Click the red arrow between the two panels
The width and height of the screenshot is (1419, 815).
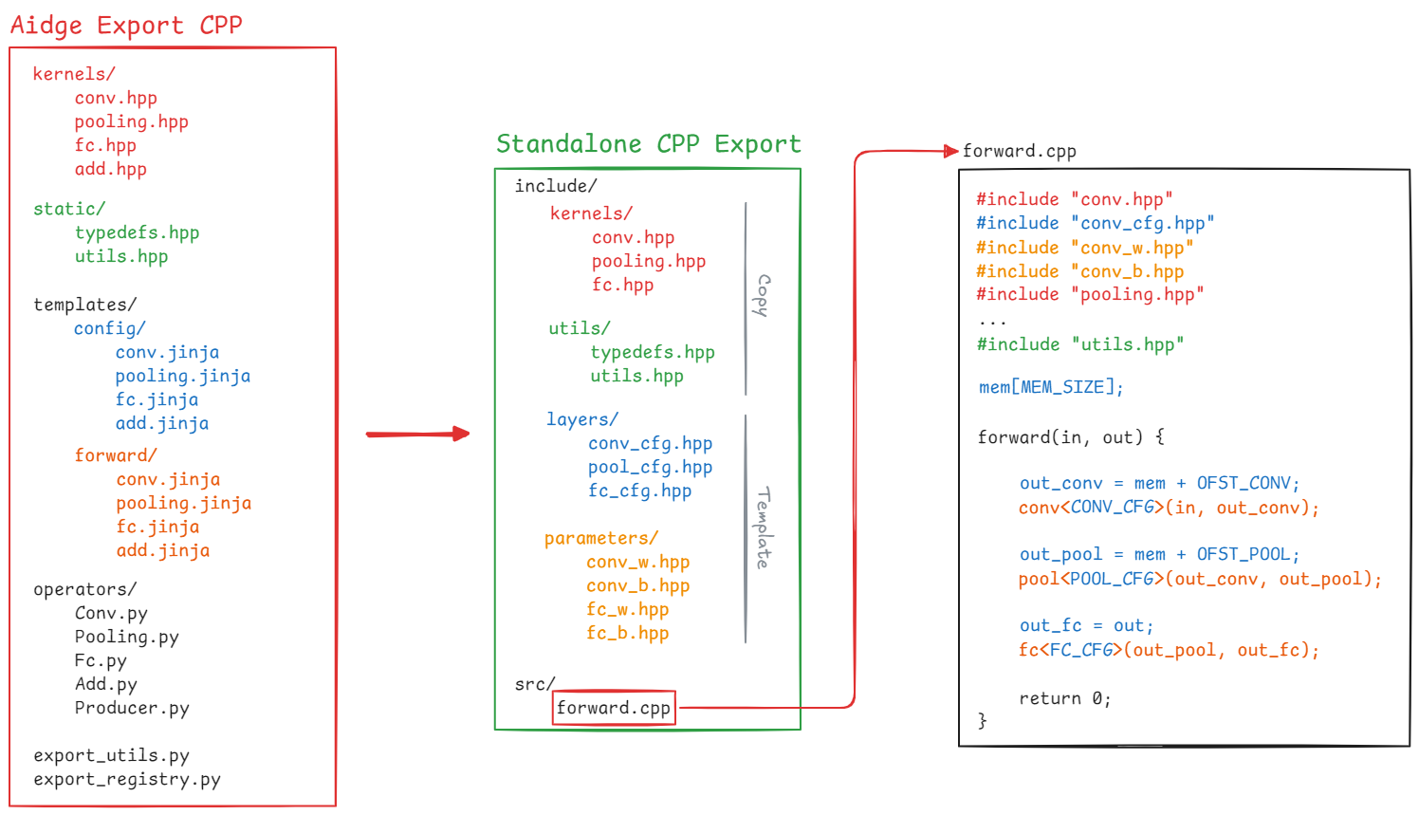(415, 434)
